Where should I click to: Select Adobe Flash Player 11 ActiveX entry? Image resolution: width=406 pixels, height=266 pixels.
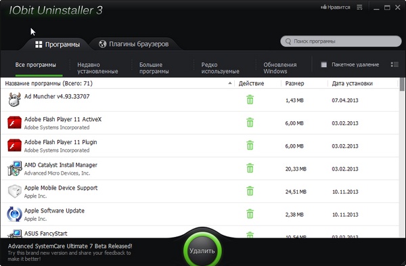200,123
